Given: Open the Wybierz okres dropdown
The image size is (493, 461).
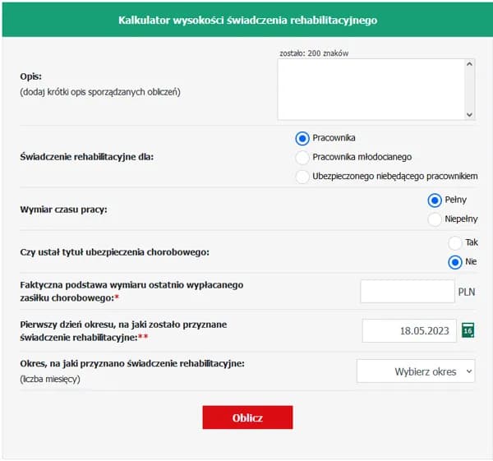Looking at the screenshot, I should [x=416, y=371].
